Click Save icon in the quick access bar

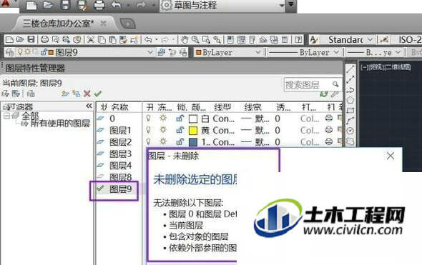tap(65, 6)
